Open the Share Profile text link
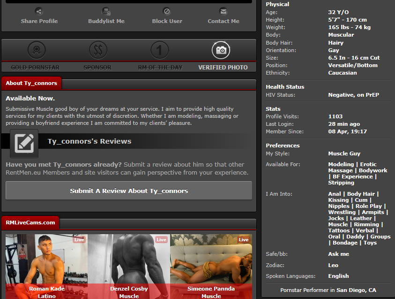The height and width of the screenshot is (299, 395). [x=39, y=21]
